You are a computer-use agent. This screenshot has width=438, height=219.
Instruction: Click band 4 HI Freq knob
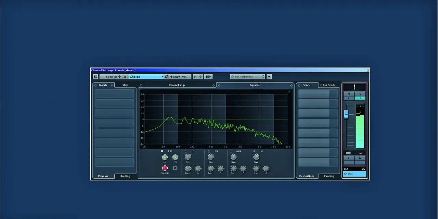click(256, 168)
